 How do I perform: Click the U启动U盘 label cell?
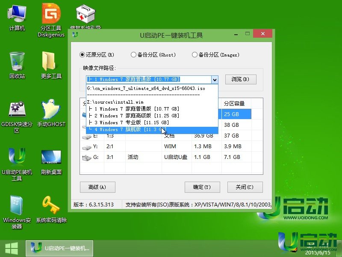coord(177,157)
